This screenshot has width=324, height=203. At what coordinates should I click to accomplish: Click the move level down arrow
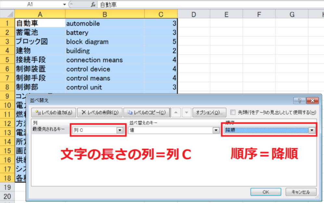pyautogui.click(x=186, y=112)
